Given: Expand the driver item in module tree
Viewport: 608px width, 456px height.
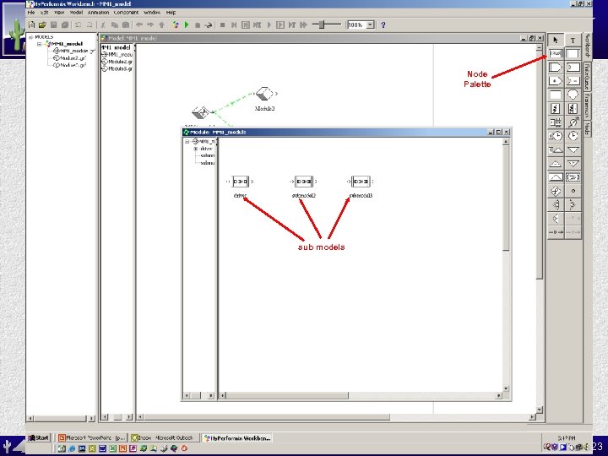Looking at the screenshot, I should pyautogui.click(x=196, y=149).
